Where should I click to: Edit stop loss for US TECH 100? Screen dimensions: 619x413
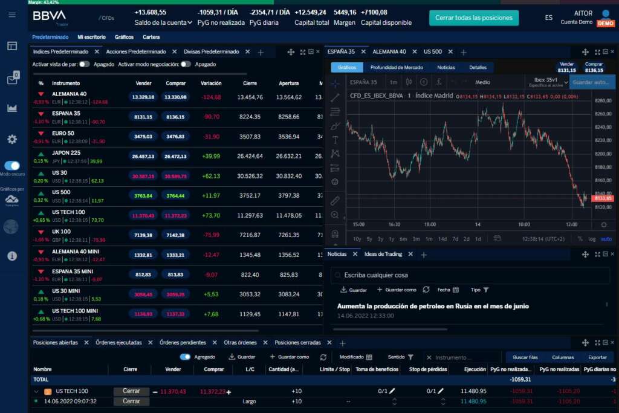[x=441, y=391]
